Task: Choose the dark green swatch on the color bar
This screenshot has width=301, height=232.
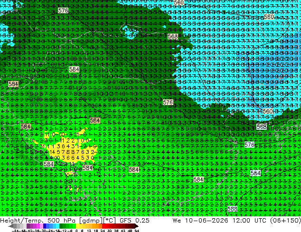Action: click(x=61, y=226)
